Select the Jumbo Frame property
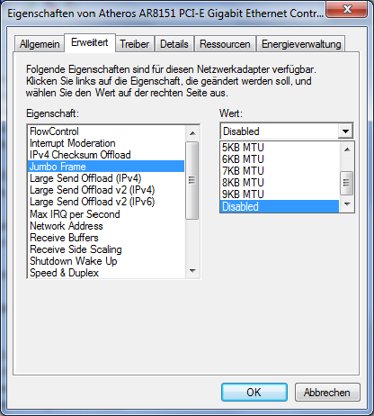 [106, 167]
